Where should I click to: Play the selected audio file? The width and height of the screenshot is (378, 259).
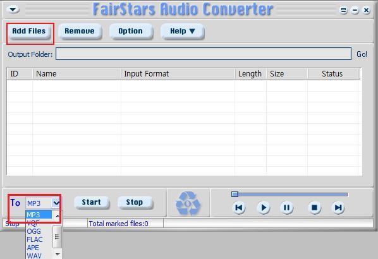[x=263, y=208]
